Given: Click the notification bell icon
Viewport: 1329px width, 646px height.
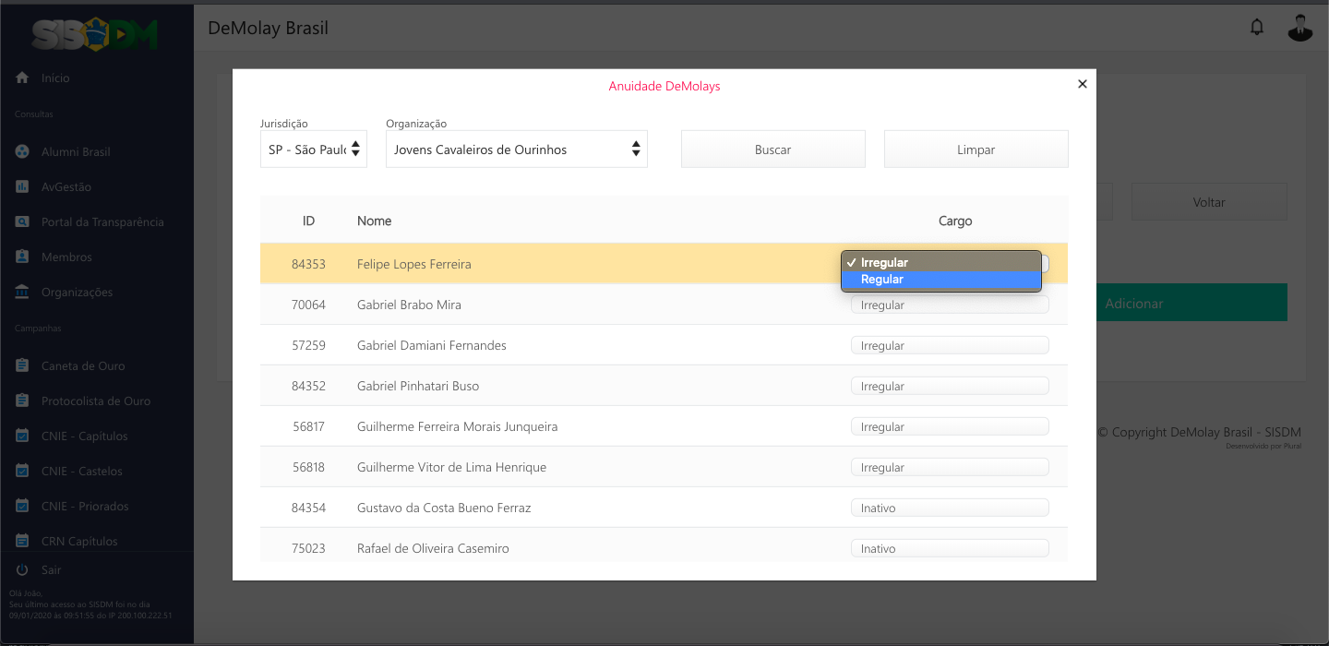Looking at the screenshot, I should (1256, 28).
